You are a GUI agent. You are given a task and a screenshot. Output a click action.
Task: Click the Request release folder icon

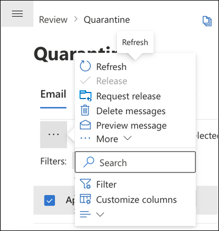pos(85,95)
